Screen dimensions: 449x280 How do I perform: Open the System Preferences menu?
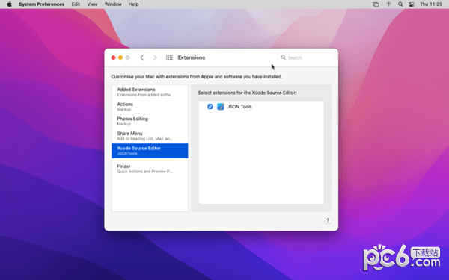pyautogui.click(x=41, y=4)
